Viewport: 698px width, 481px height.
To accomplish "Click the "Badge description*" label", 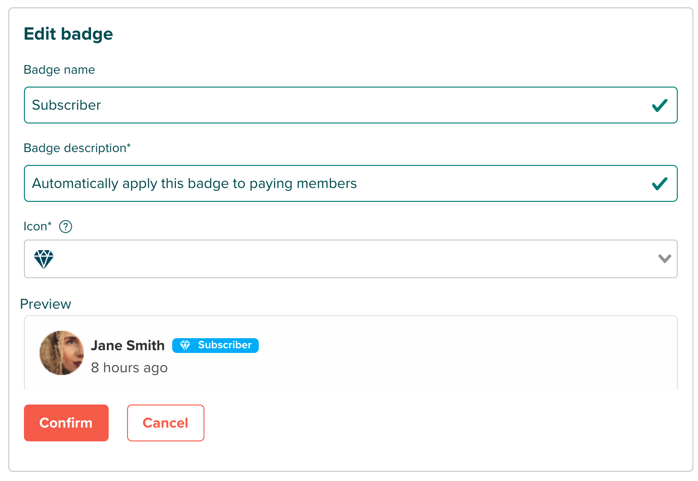I will pos(77,148).
